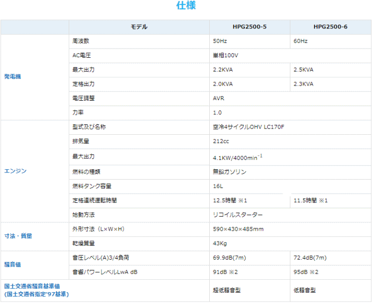Select the 50Hz value
Screen dimensions: 372x303
(220, 41)
